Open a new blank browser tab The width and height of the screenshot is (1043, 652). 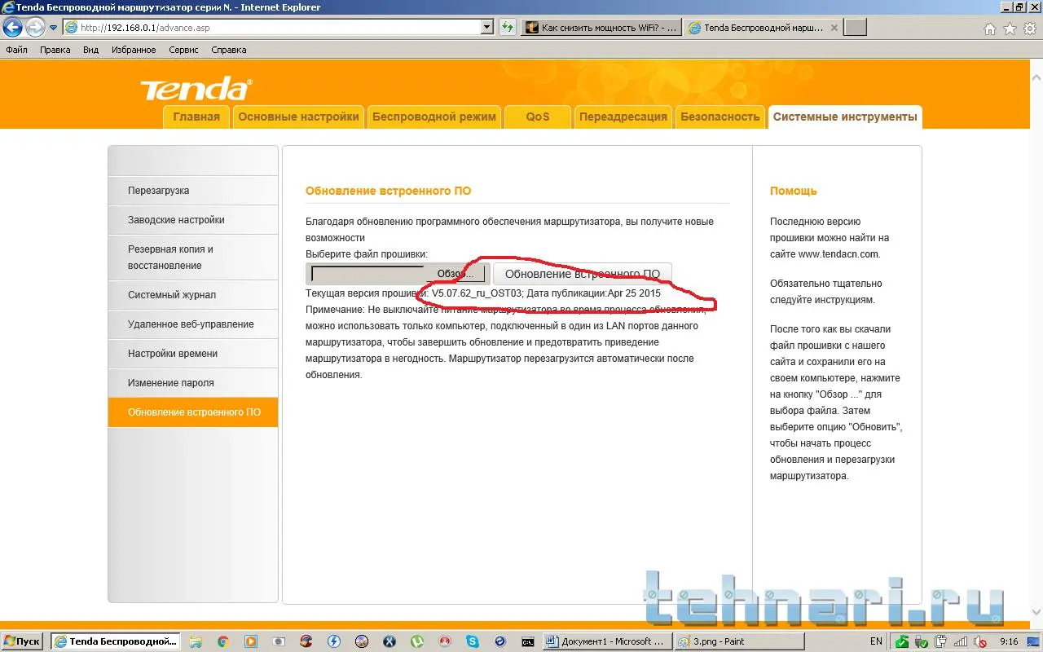click(x=855, y=28)
